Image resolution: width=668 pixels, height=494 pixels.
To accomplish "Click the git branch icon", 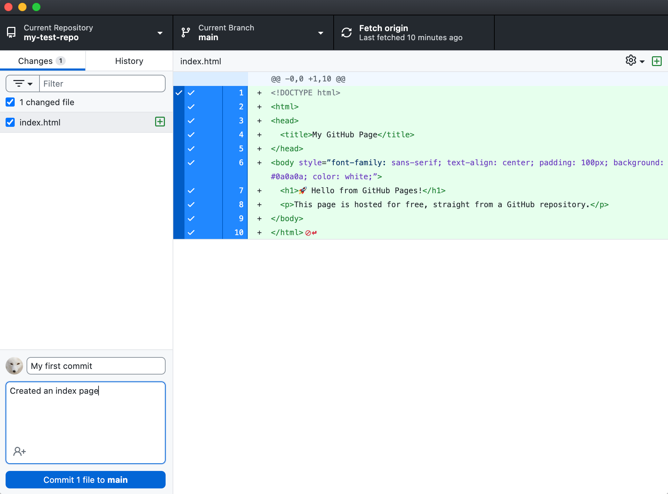I will (186, 32).
